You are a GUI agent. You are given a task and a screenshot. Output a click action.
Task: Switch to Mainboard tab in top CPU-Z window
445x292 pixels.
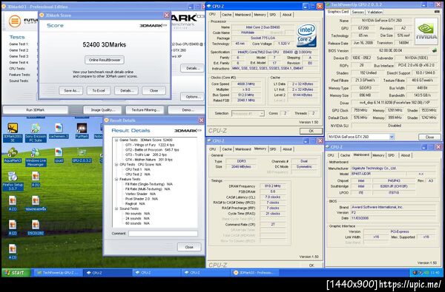(x=243, y=15)
